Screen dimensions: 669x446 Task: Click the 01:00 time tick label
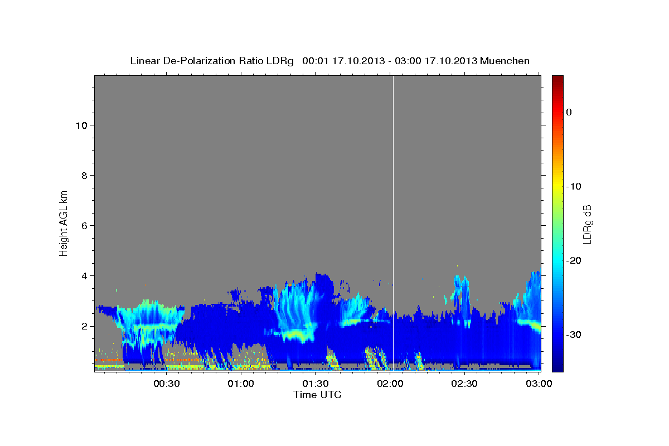pyautogui.click(x=241, y=384)
